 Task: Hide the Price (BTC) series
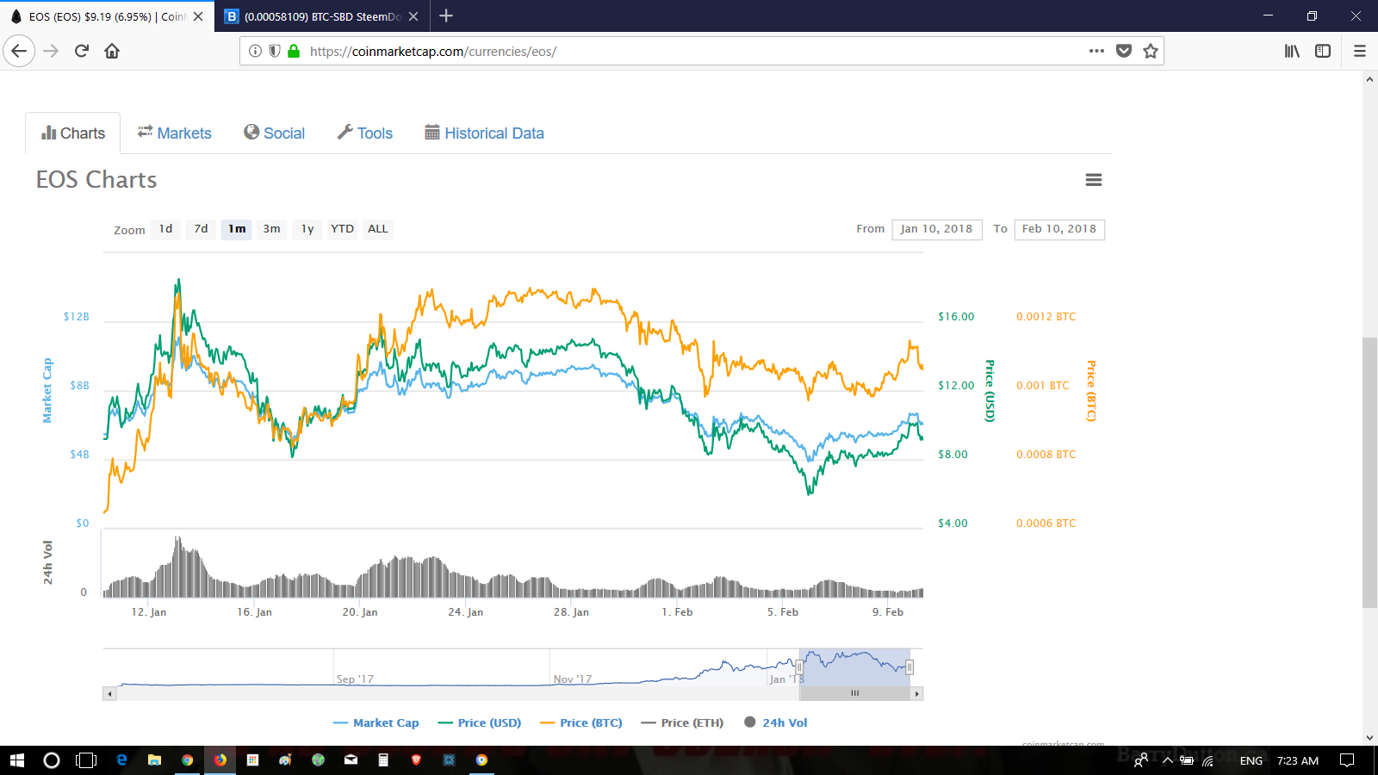(581, 723)
